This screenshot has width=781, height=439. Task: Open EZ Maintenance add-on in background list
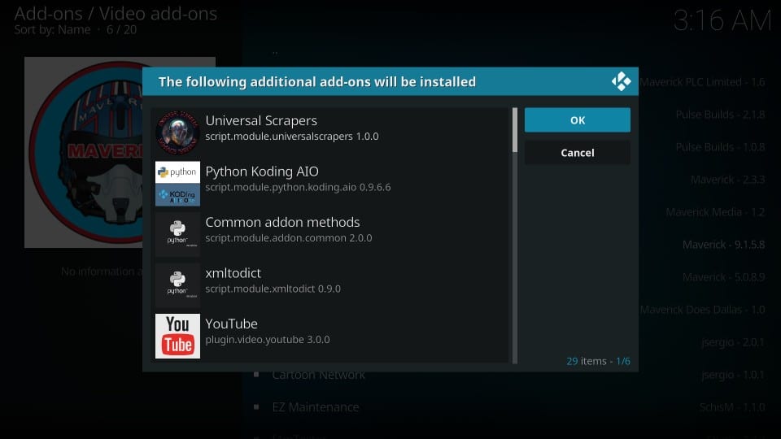316,407
